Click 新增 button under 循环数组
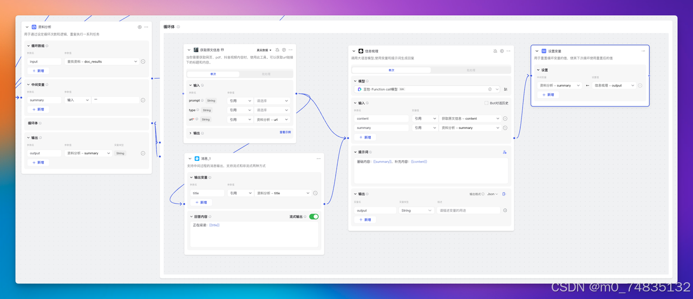This screenshot has width=693, height=299. coord(38,71)
